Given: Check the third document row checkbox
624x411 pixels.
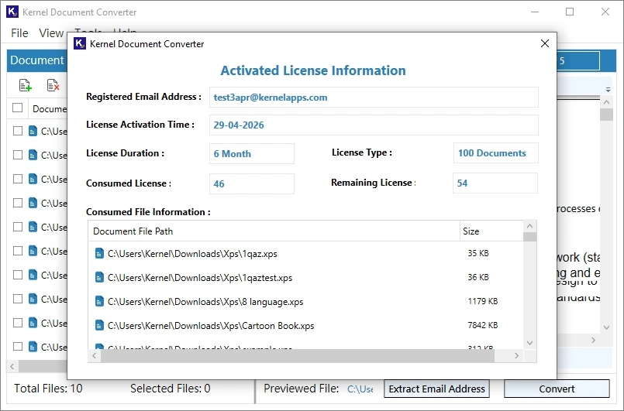Looking at the screenshot, I should pos(18,179).
